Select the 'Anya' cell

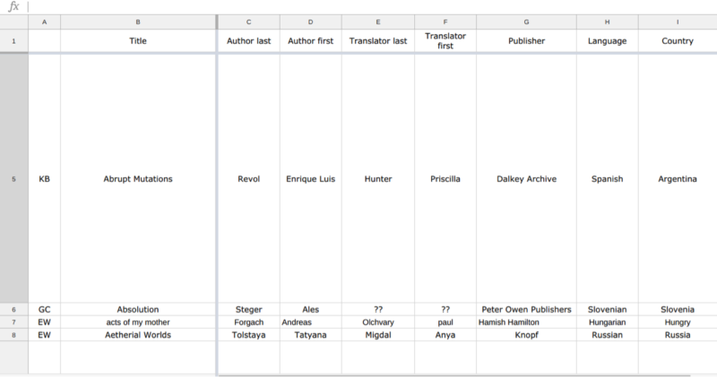pos(445,335)
